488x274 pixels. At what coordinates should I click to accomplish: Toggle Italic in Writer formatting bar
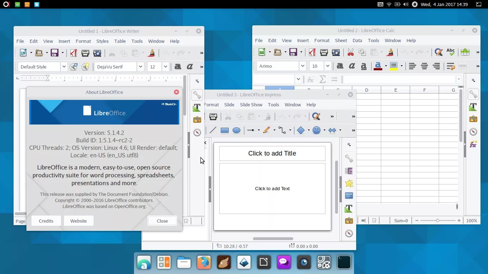[x=190, y=67]
